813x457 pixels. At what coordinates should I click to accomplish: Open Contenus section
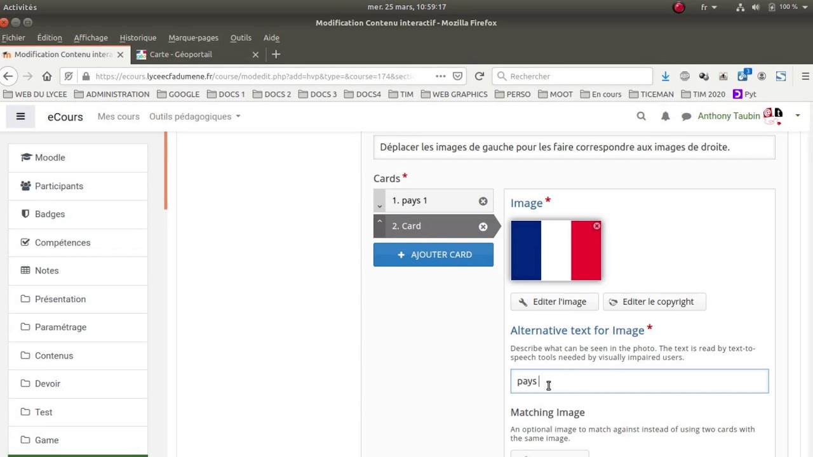[x=77, y=355]
